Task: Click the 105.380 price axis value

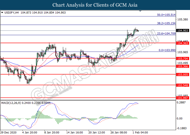Action: click(182, 19)
